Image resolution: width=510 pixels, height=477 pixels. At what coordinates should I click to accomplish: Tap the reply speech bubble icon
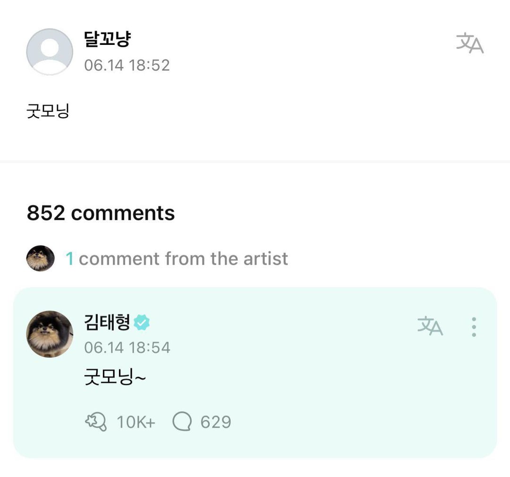pyautogui.click(x=182, y=421)
